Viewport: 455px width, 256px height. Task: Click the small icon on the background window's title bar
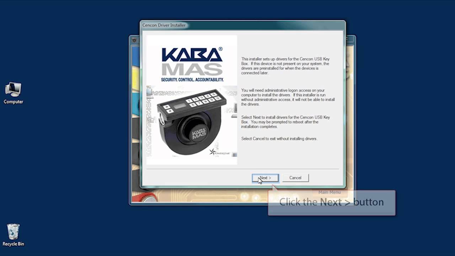point(134,40)
